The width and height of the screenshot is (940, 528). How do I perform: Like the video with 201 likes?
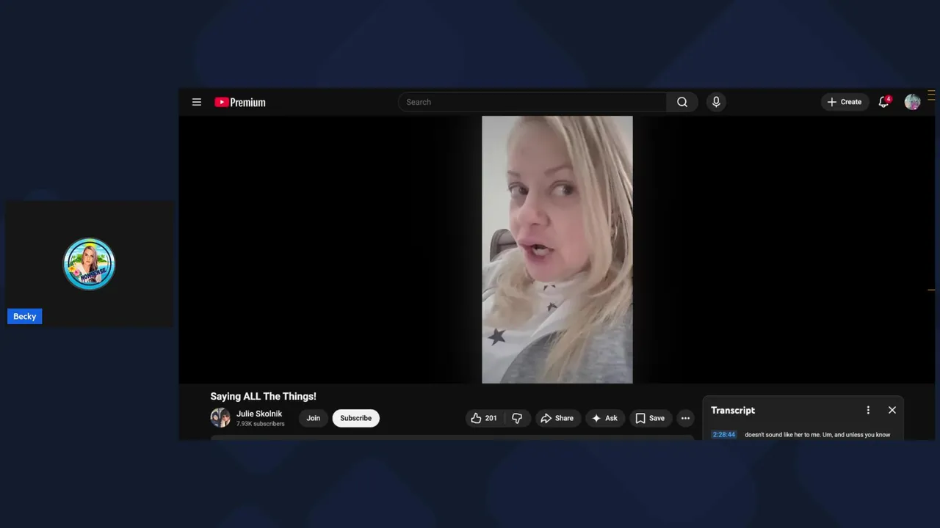(x=484, y=418)
